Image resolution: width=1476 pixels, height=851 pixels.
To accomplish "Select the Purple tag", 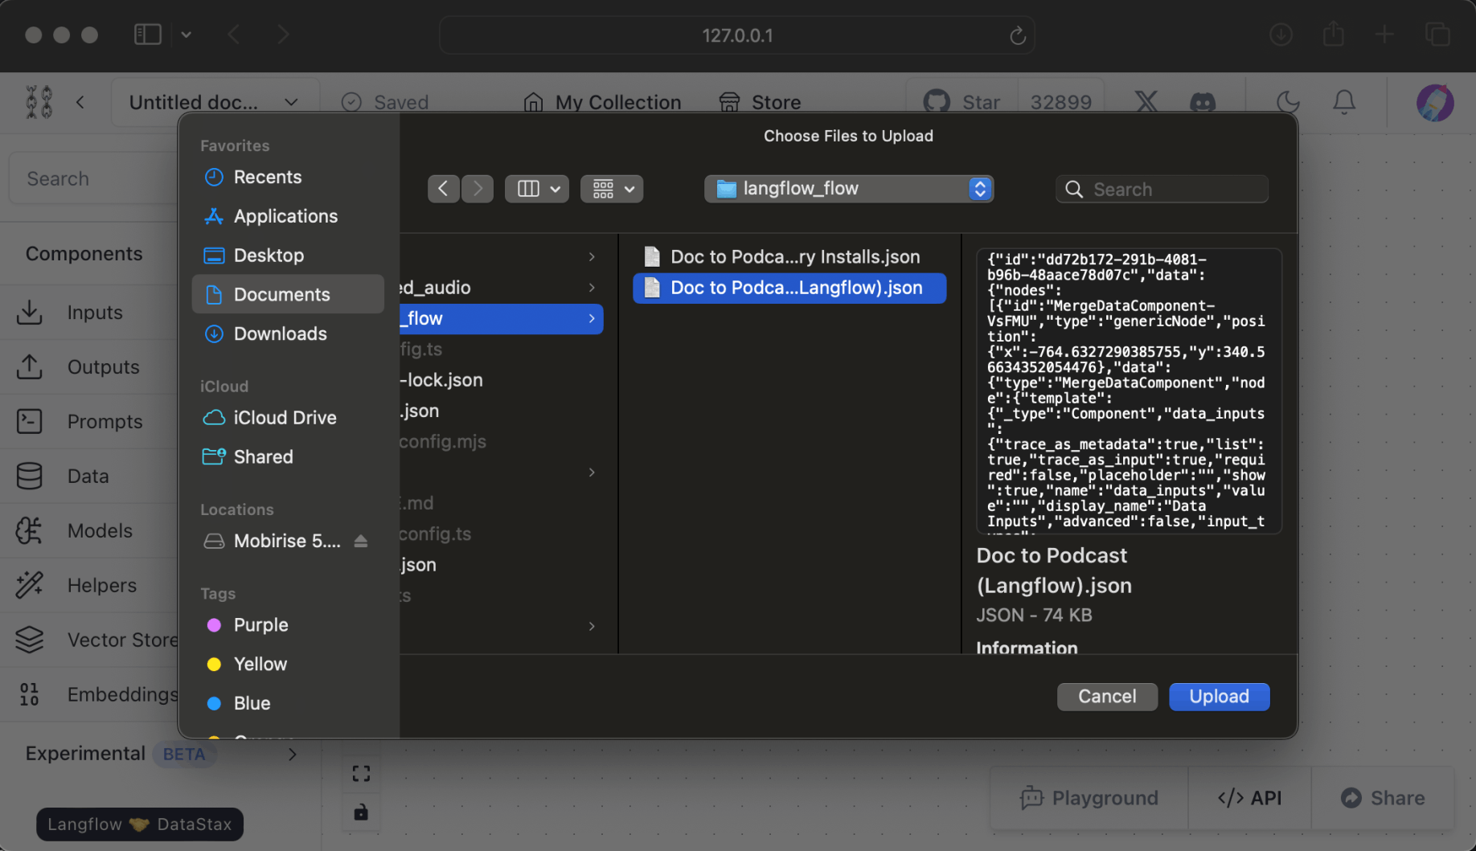I will [x=288, y=625].
